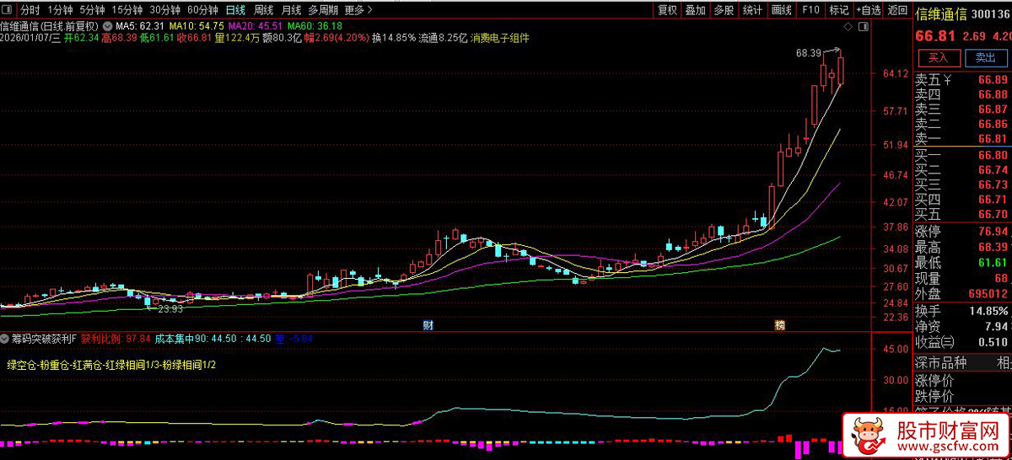
Task: Click stock code 300136
Action: coord(992,14)
